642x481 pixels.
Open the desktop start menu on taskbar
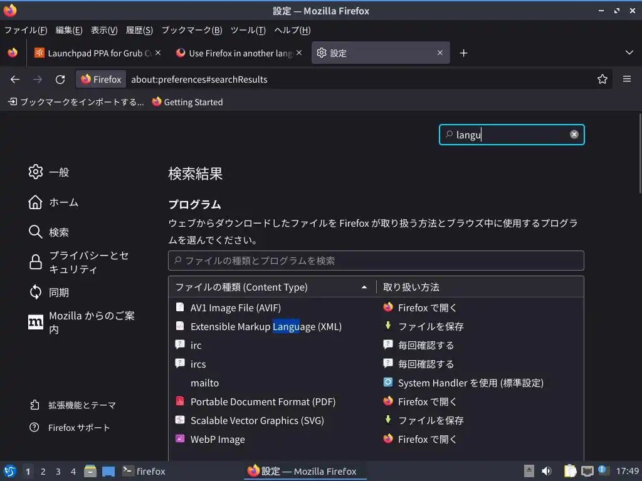click(x=10, y=471)
